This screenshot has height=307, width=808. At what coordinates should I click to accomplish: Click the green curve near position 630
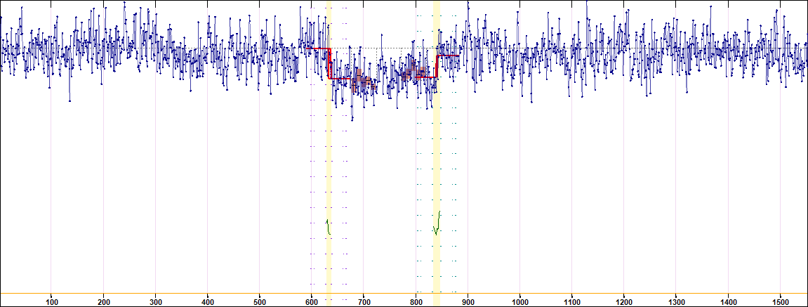328,227
